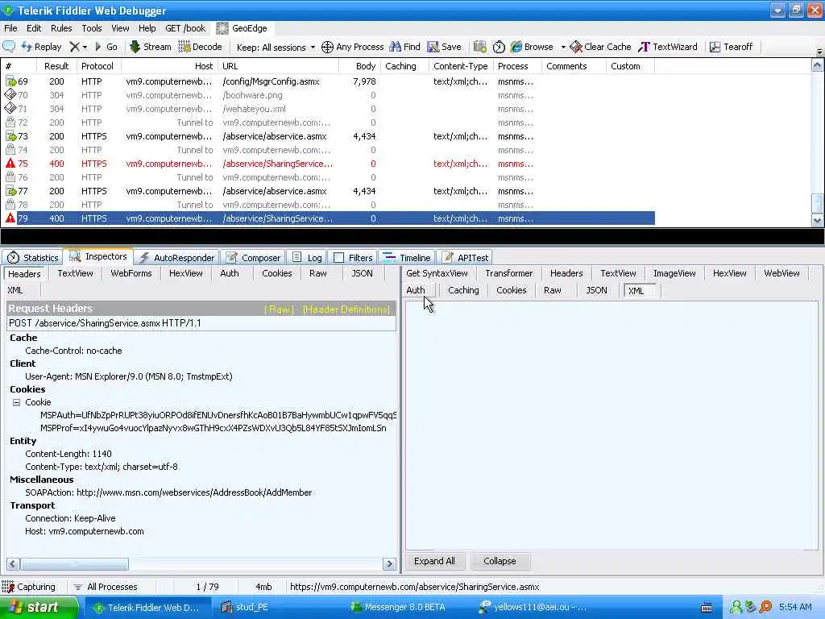
Task: Click Get SyntaxView response tab
Action: (x=437, y=274)
